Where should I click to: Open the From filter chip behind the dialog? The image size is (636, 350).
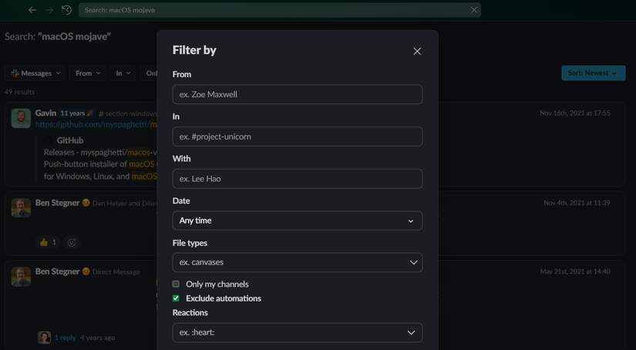point(88,73)
